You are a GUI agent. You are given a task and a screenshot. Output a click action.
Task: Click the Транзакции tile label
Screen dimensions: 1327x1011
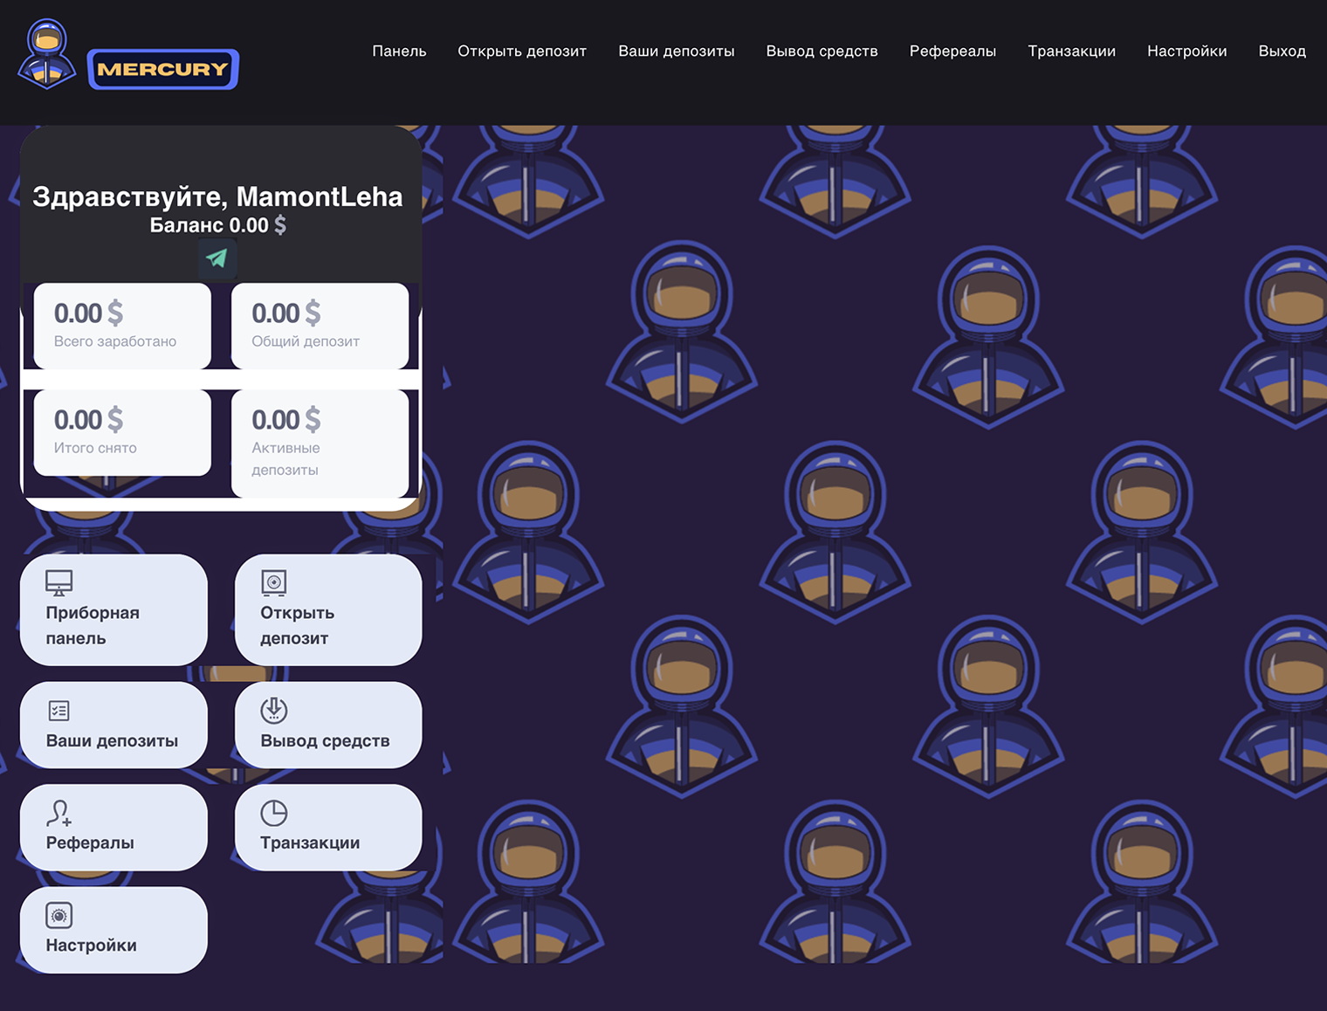click(310, 842)
